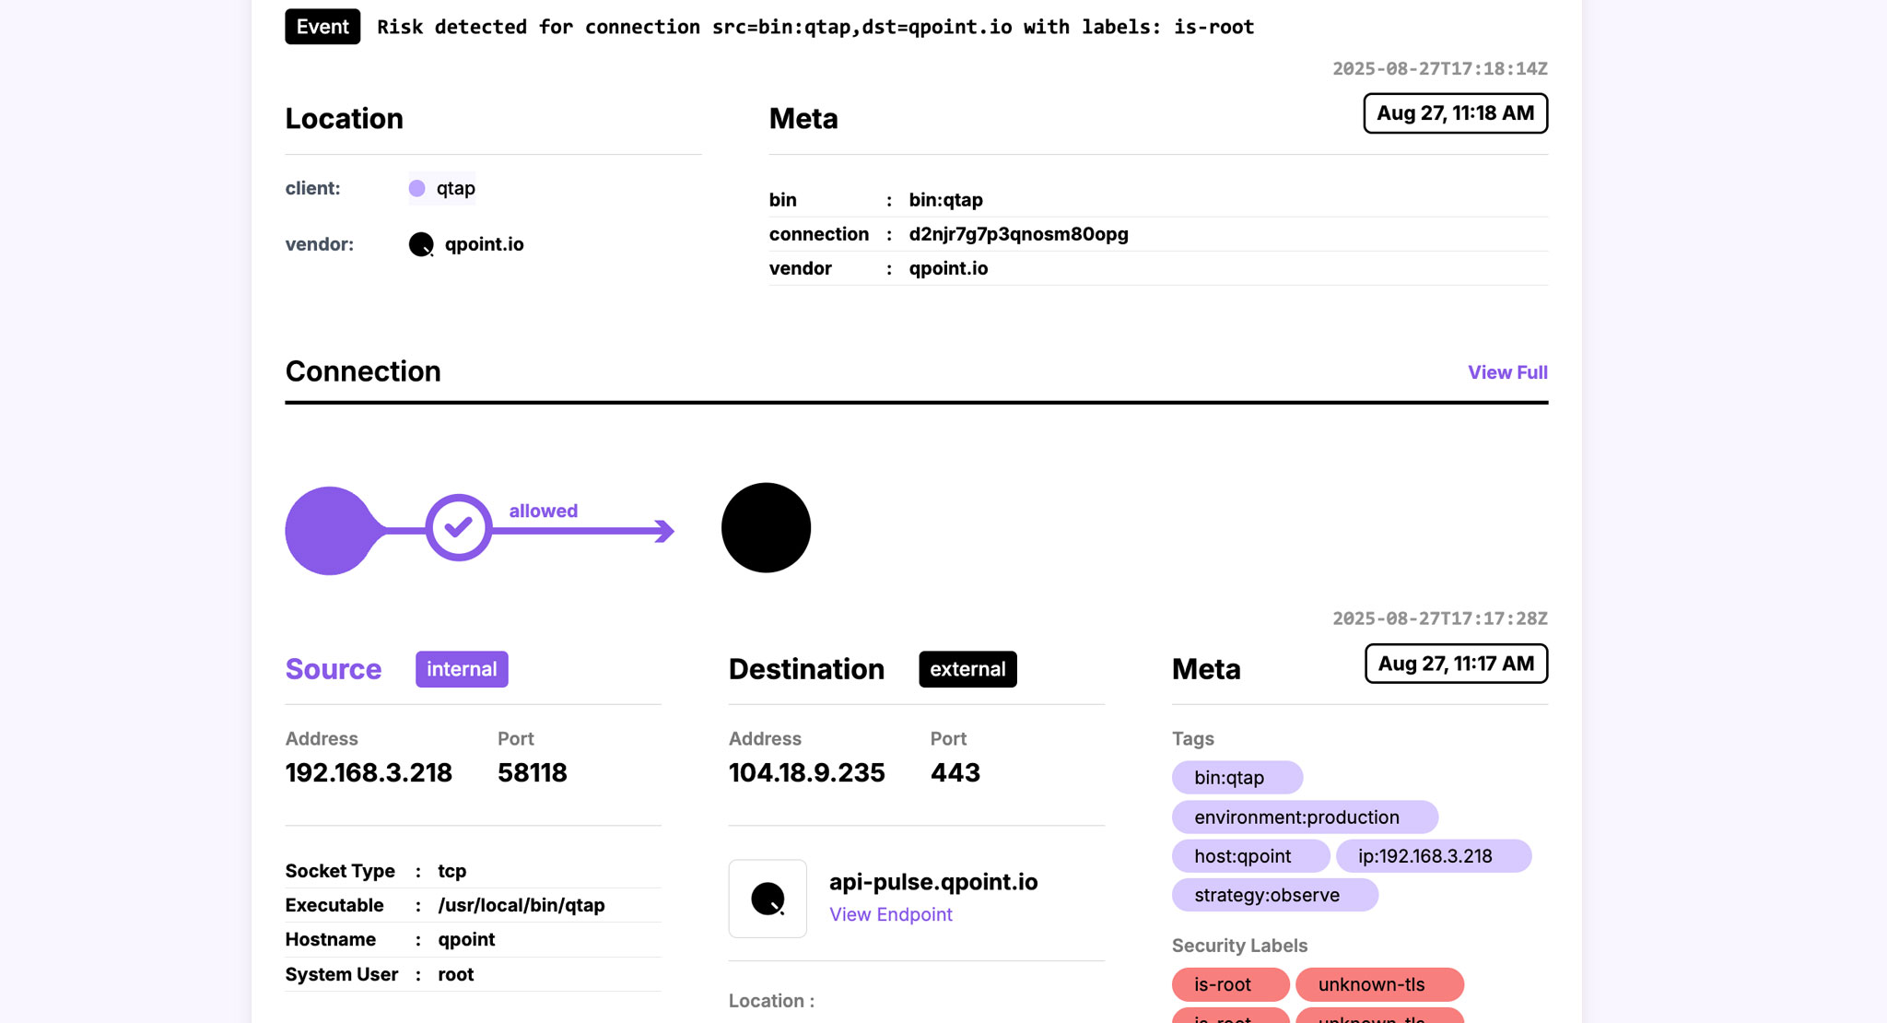Click the source address 192.168.3.218
The height and width of the screenshot is (1023, 1887).
click(x=369, y=772)
